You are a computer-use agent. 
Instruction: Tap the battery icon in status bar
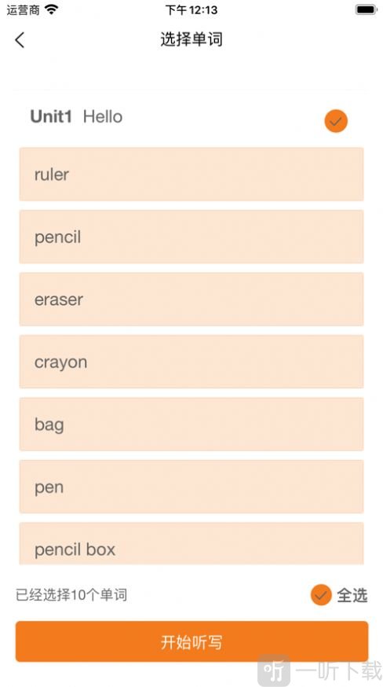tap(366, 9)
